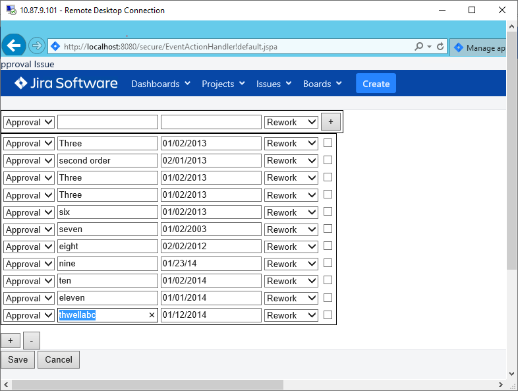This screenshot has height=391, width=518.
Task: Click the bottom plus add-row button
Action: click(x=11, y=340)
